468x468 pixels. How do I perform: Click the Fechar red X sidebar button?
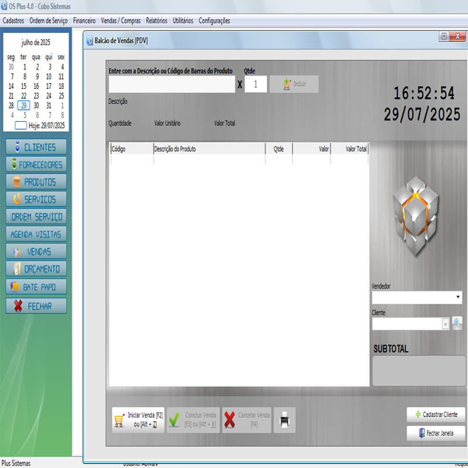[x=36, y=306]
